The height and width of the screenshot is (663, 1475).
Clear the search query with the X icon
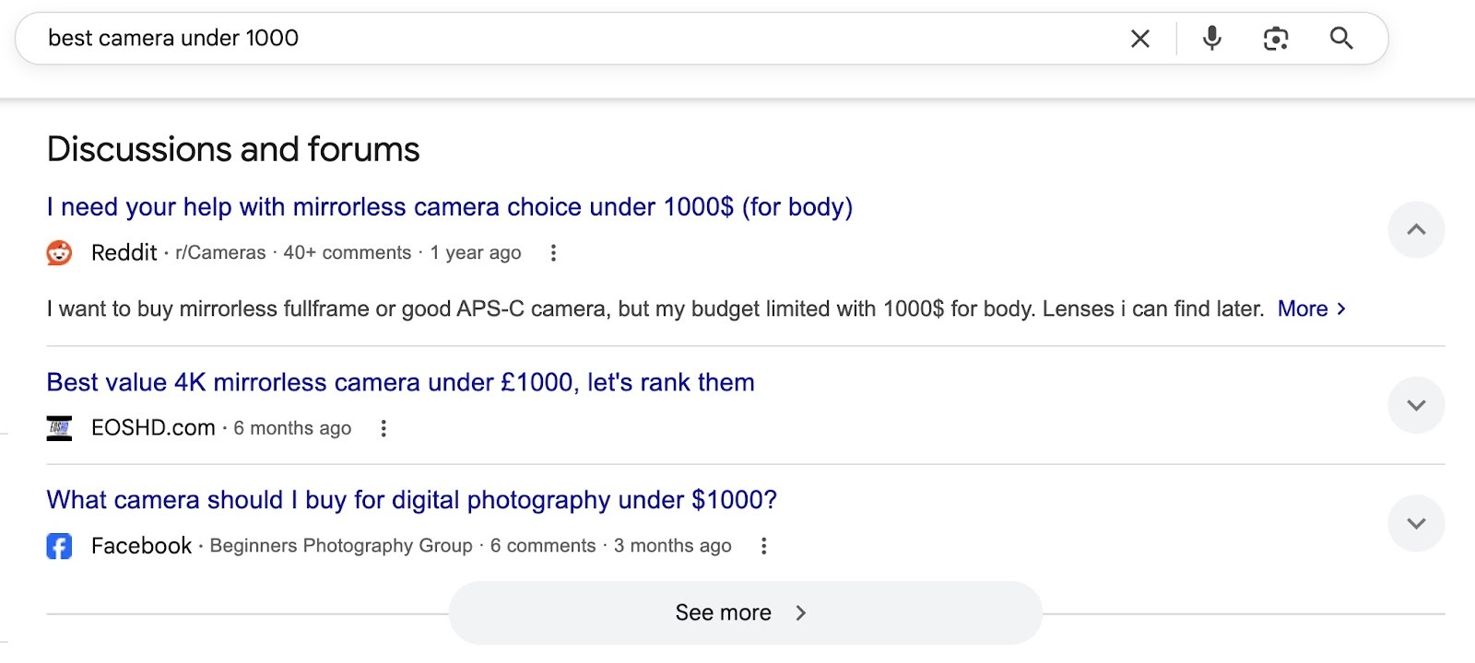pos(1139,39)
